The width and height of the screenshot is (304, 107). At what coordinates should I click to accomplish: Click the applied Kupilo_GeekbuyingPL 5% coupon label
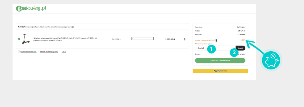click(205, 41)
